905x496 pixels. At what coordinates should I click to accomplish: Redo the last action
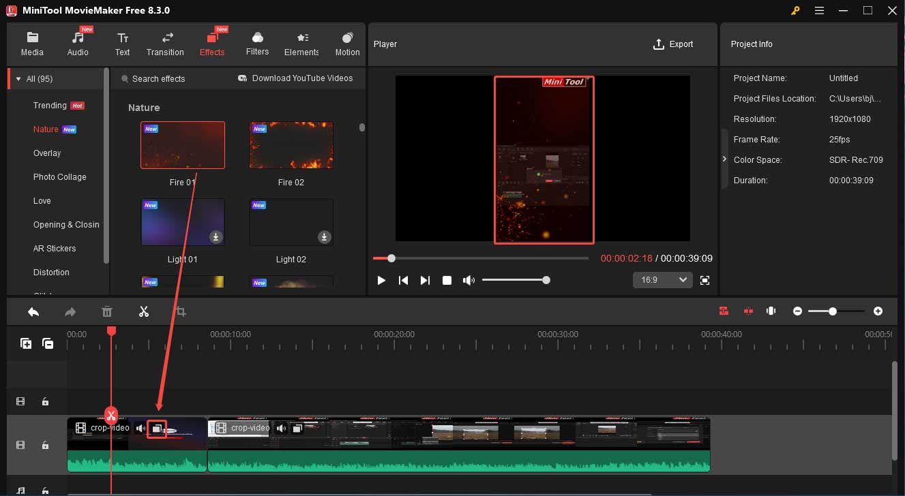click(70, 311)
